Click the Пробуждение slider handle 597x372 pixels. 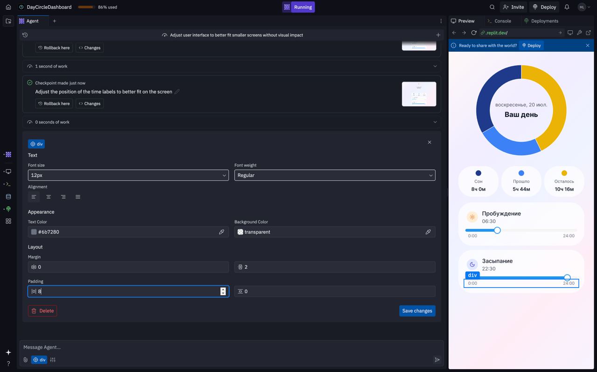point(497,230)
